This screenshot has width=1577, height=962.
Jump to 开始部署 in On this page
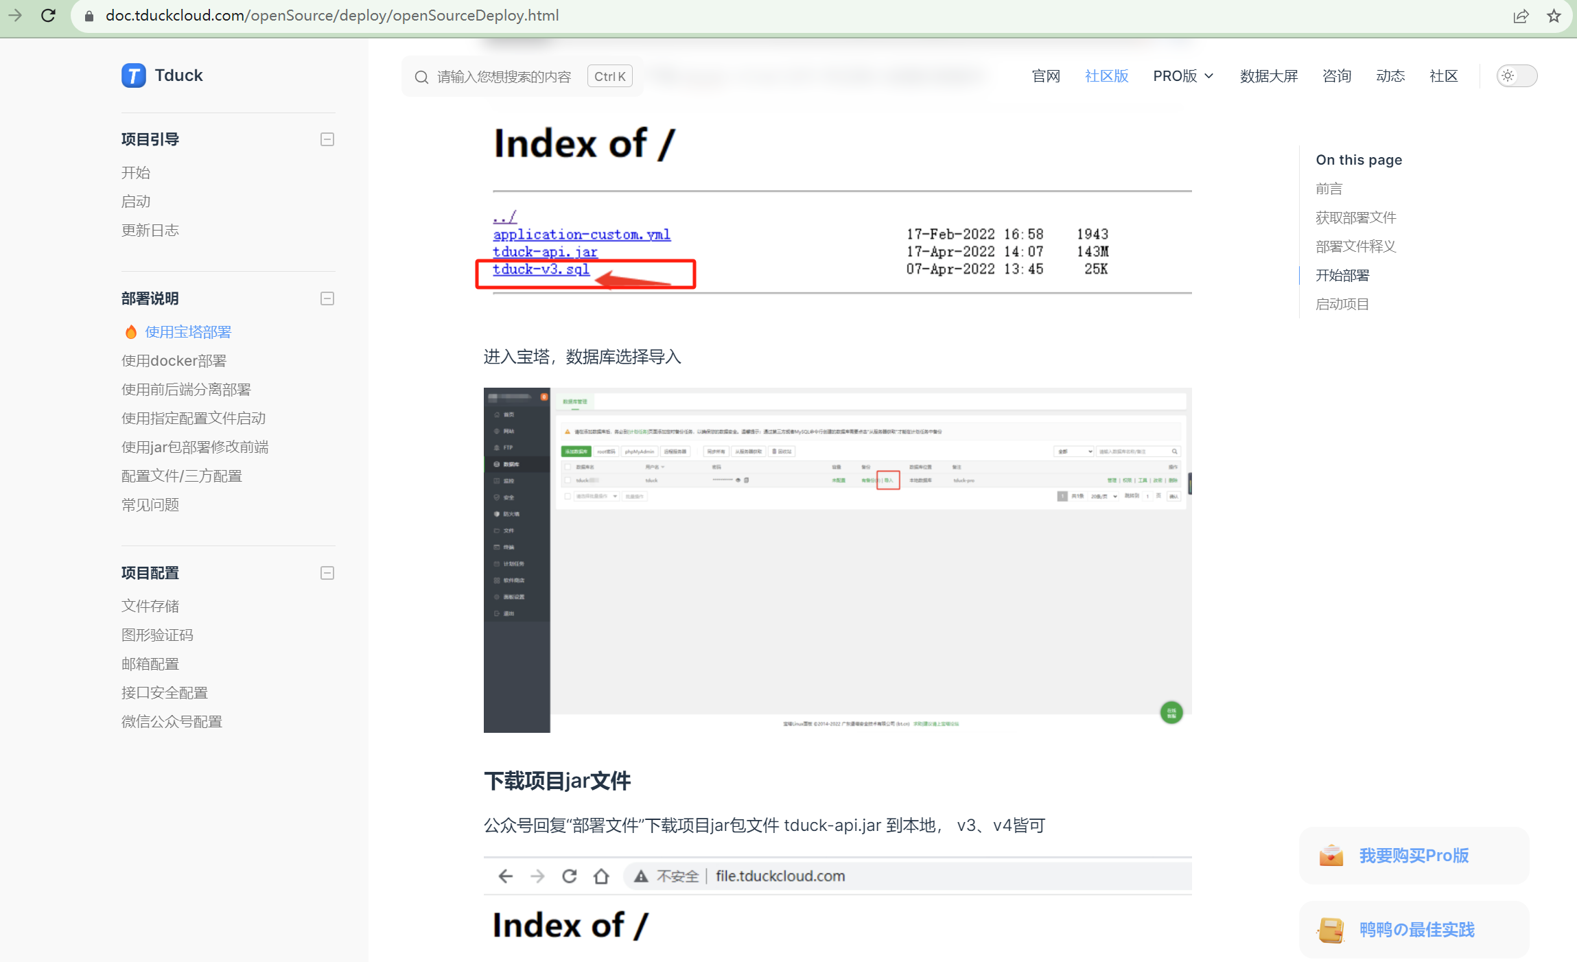click(1342, 275)
